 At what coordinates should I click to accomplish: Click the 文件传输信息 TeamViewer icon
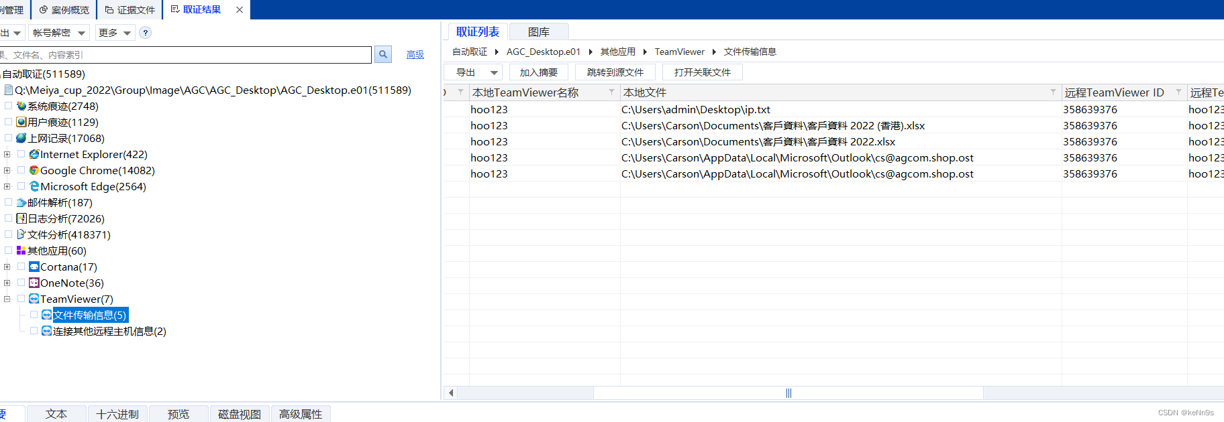47,315
